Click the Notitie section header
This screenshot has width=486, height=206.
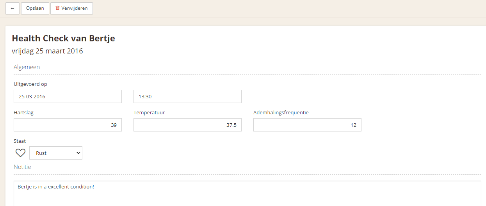[x=22, y=167]
